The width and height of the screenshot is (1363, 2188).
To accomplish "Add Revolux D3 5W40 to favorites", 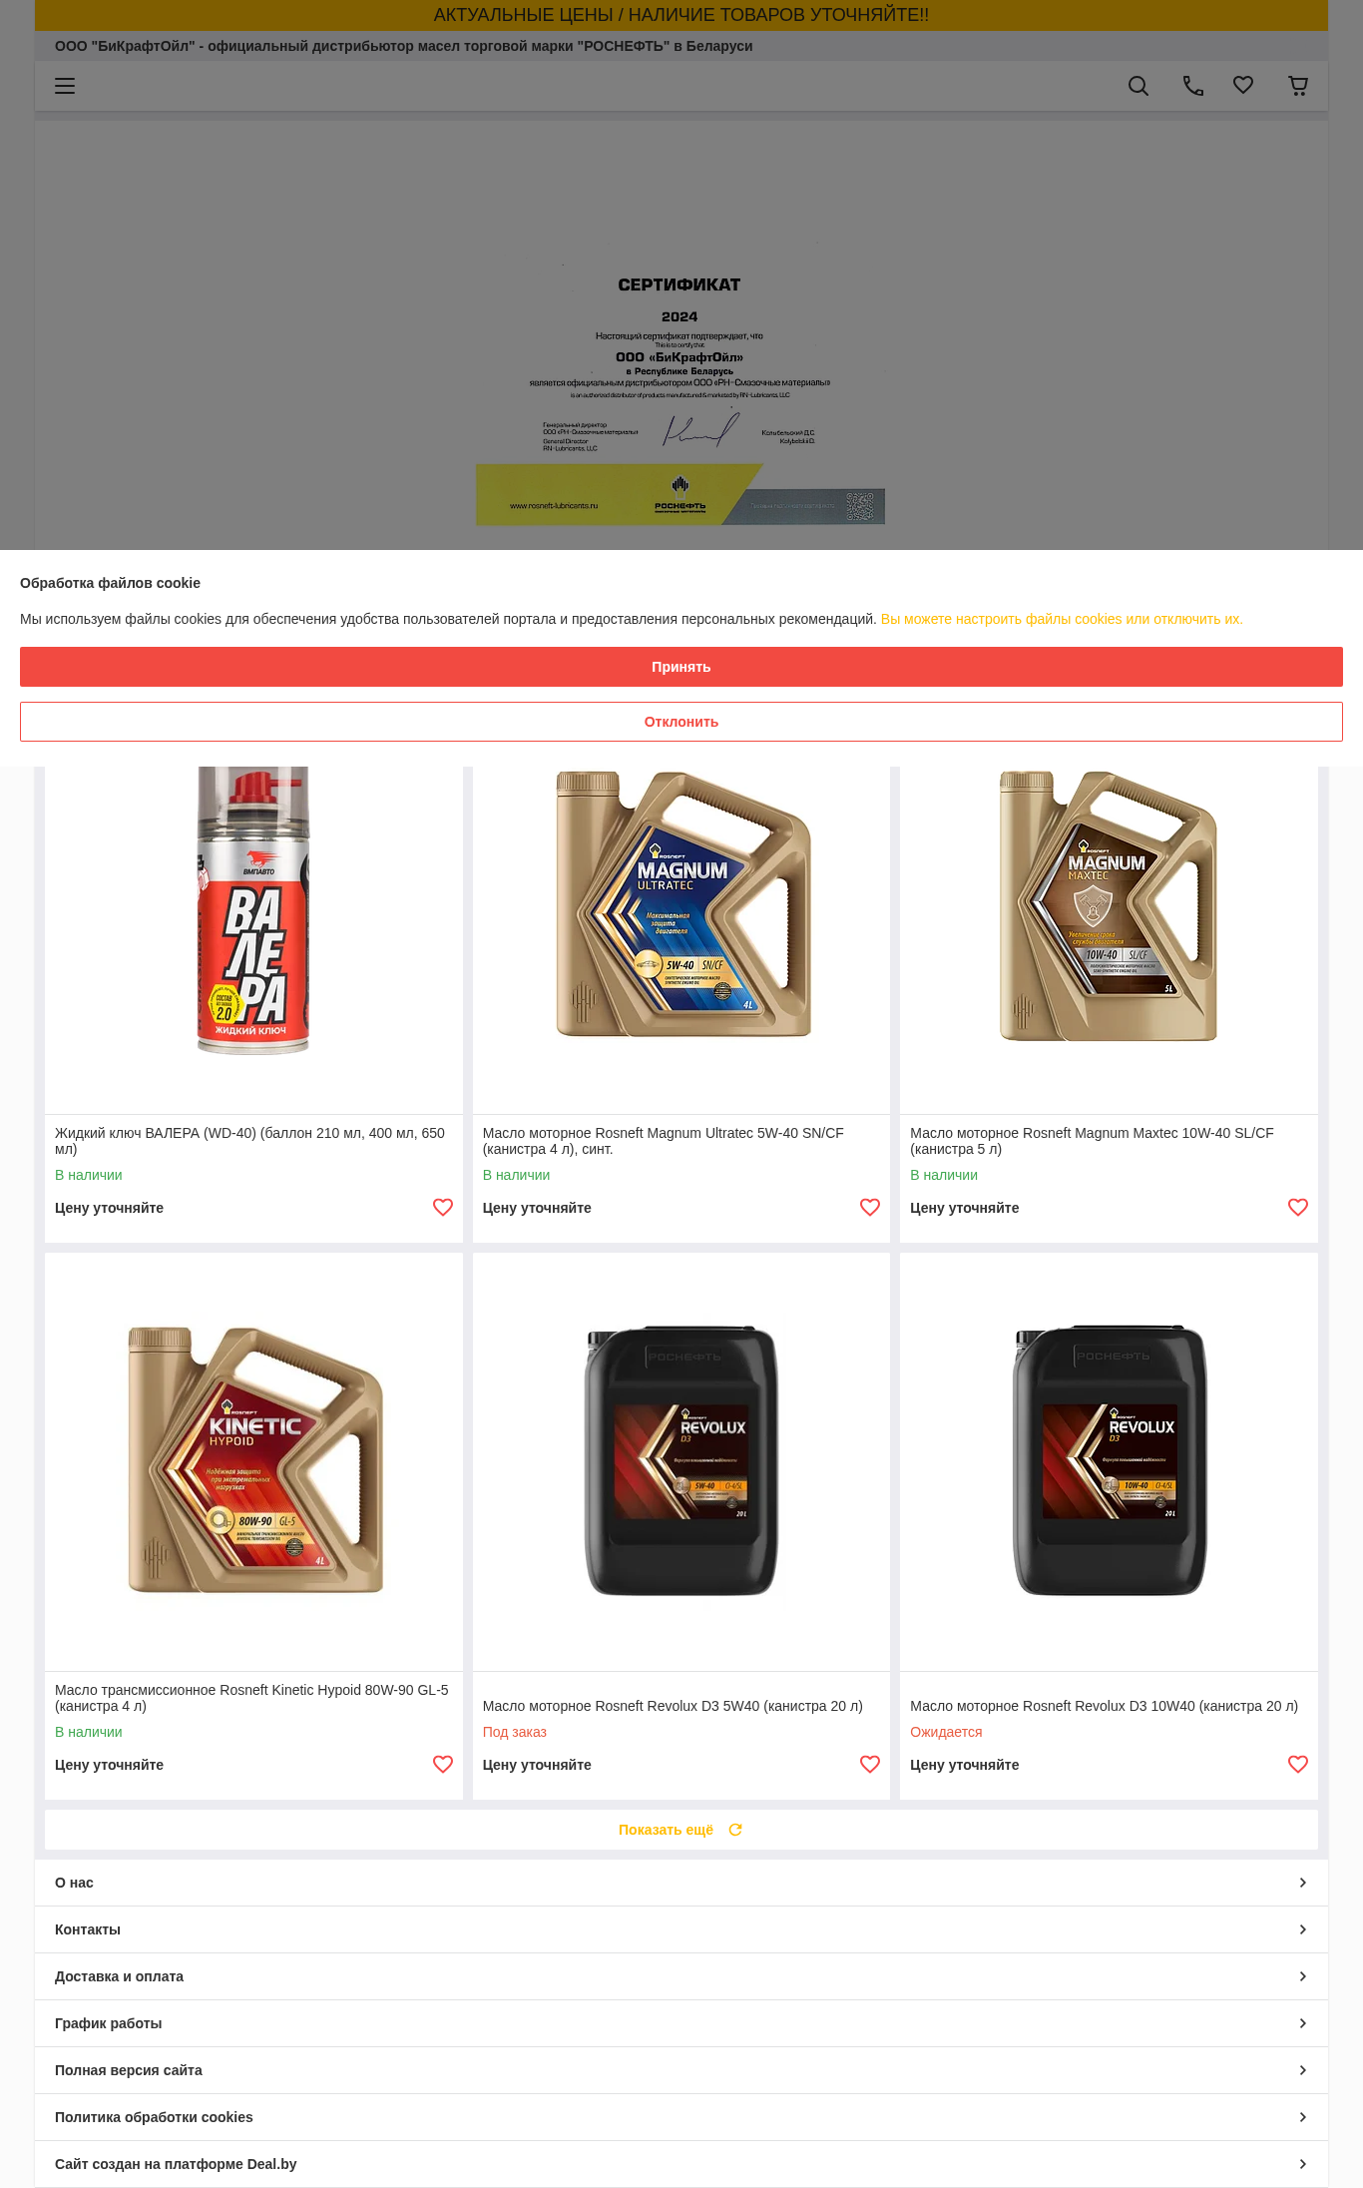I will [x=870, y=1765].
